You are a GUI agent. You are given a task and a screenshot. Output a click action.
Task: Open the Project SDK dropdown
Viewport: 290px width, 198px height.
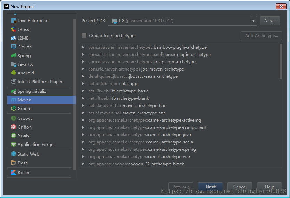click(254, 21)
